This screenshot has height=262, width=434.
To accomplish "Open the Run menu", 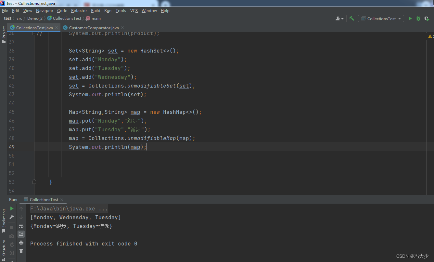I will pos(108,11).
